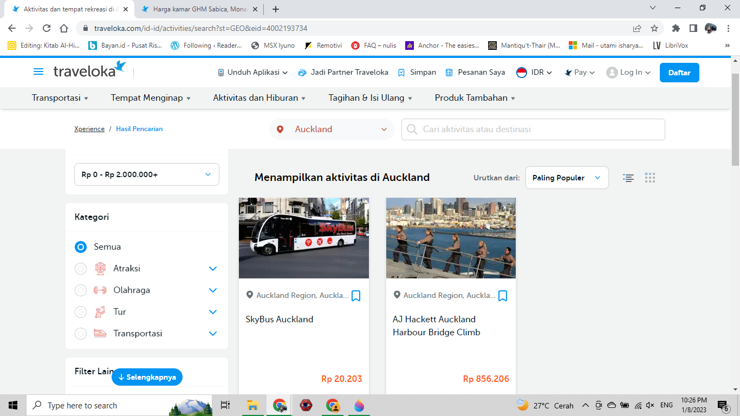Viewport: 740px width, 416px height.
Task: Choose the Olahraga category radio button
Action: point(81,290)
